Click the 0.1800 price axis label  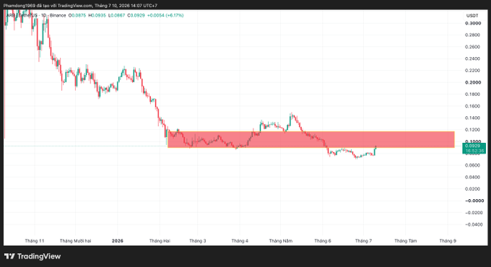pos(472,95)
